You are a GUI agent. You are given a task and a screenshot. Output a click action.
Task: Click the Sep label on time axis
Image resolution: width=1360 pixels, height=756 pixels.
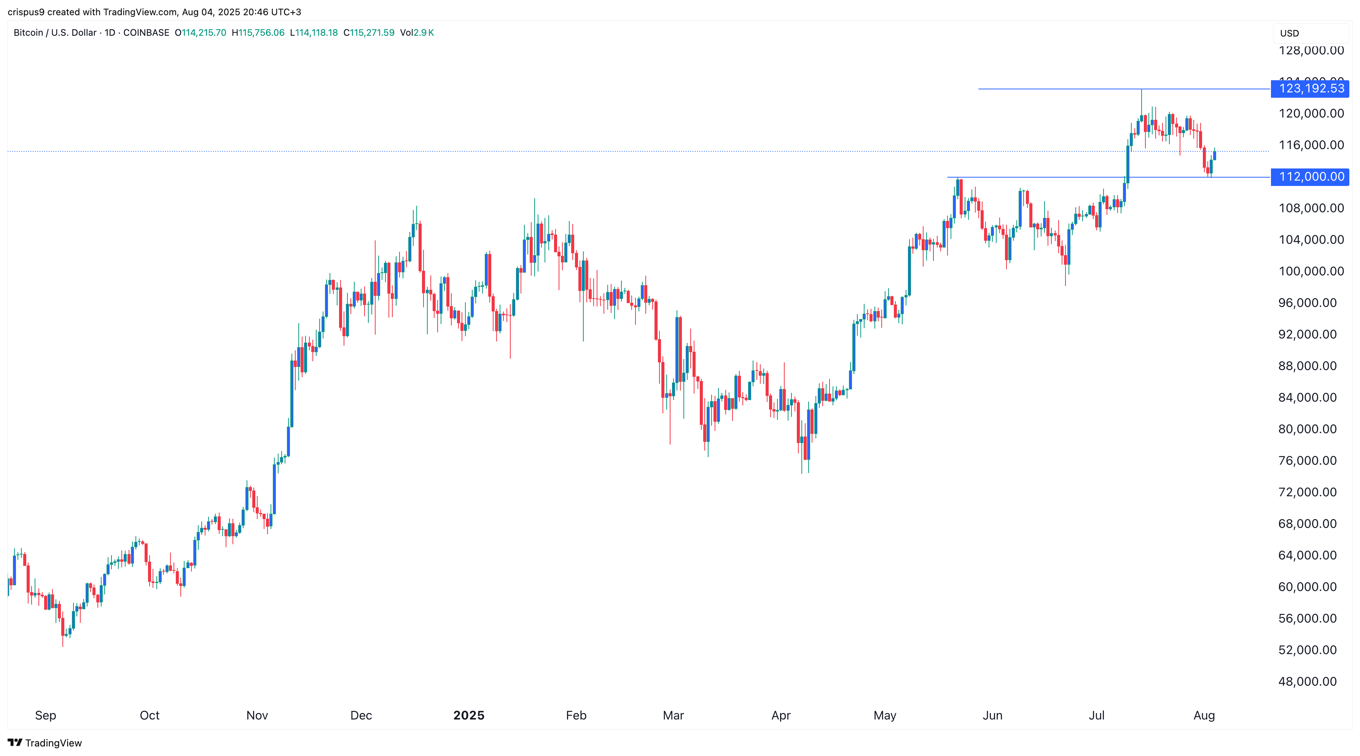(45, 715)
